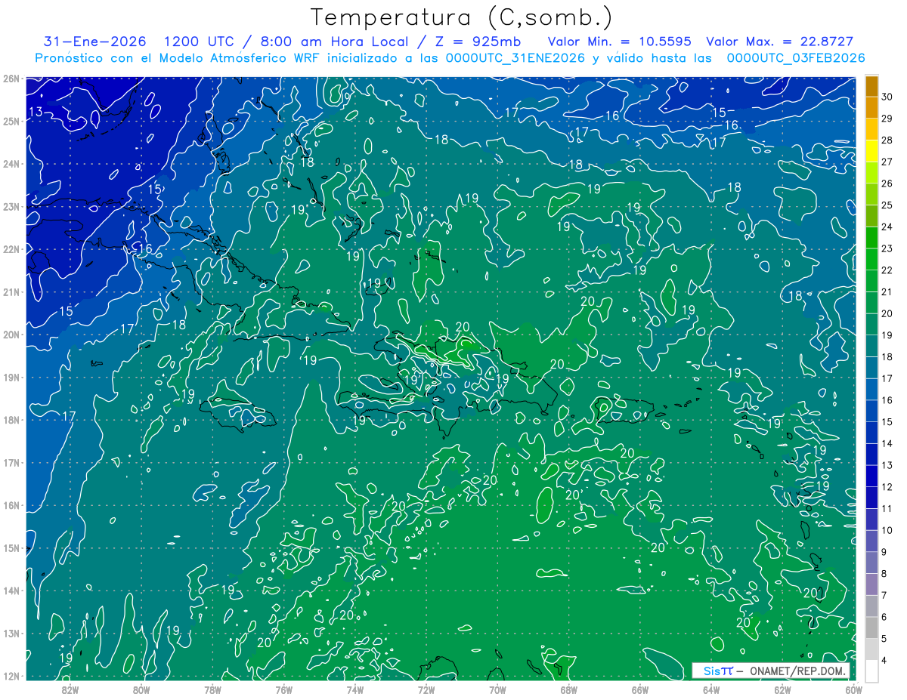Click the latitude axis label 20N
This screenshot has height=700, width=907.
[11, 335]
